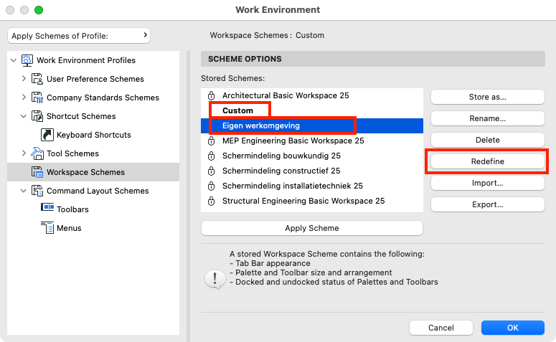Click the Store as... button
The image size is (556, 342).
tap(488, 97)
